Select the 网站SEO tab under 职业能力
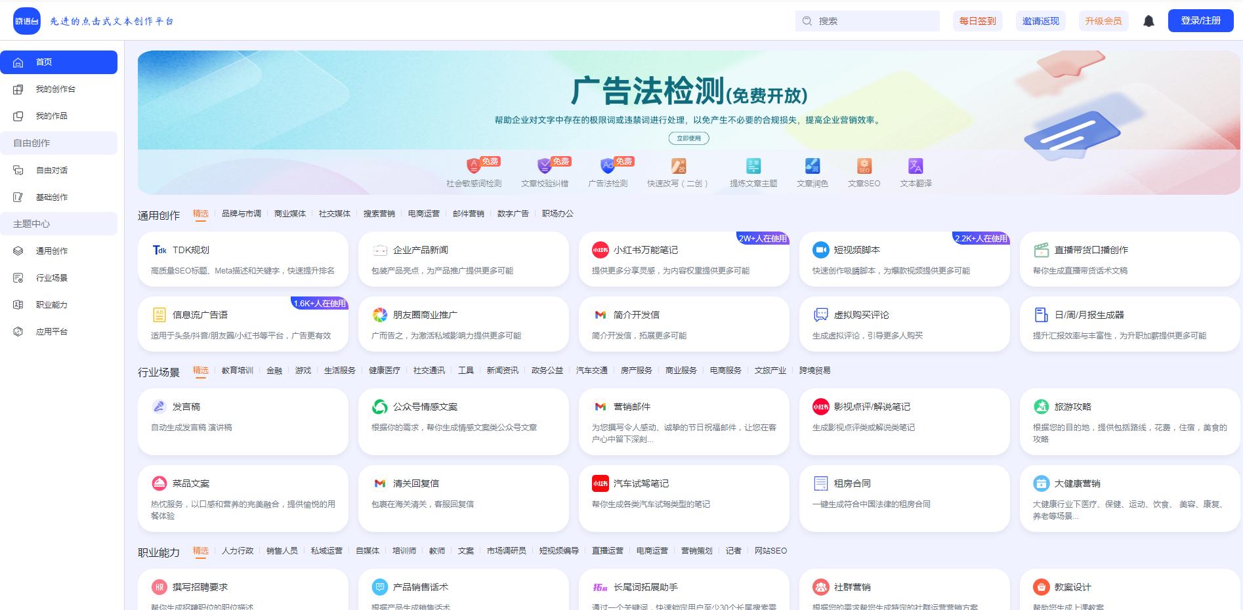 pyautogui.click(x=770, y=551)
